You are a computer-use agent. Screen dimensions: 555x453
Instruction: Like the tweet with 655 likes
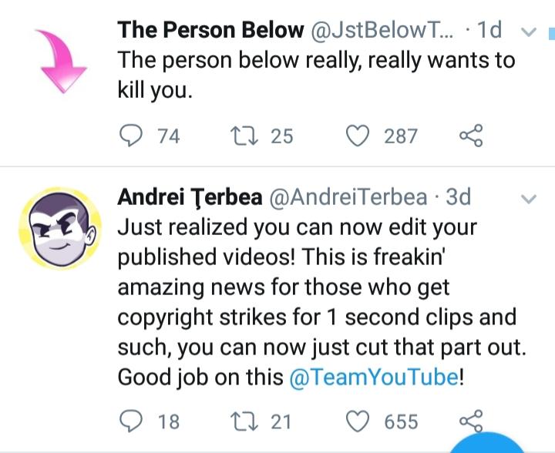tap(357, 421)
